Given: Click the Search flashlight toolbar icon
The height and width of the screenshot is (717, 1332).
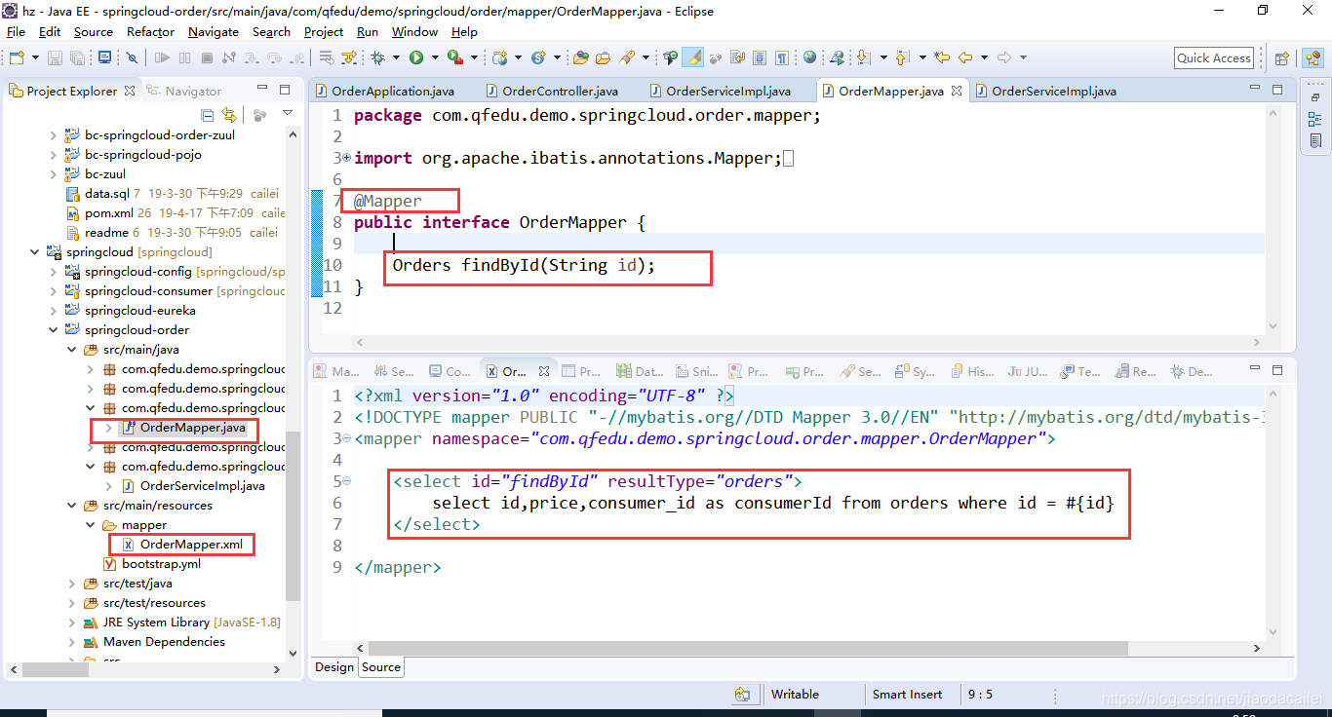Looking at the screenshot, I should [627, 57].
